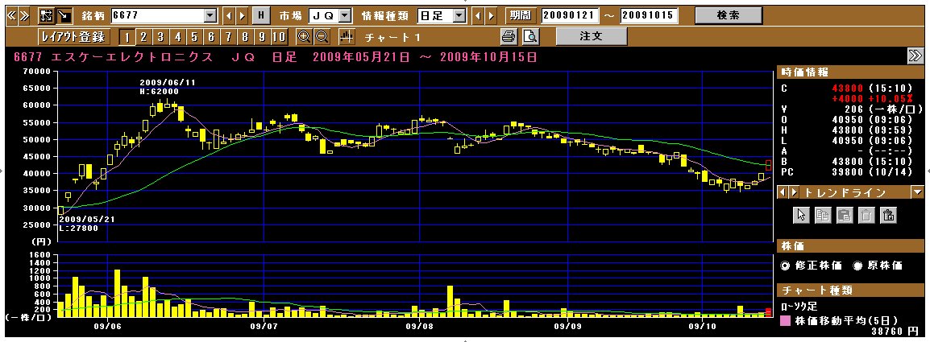Click the 時価情報 panel header

coord(850,72)
